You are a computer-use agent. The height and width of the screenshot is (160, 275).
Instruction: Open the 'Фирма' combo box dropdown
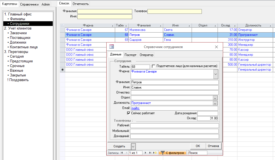[x=216, y=74]
